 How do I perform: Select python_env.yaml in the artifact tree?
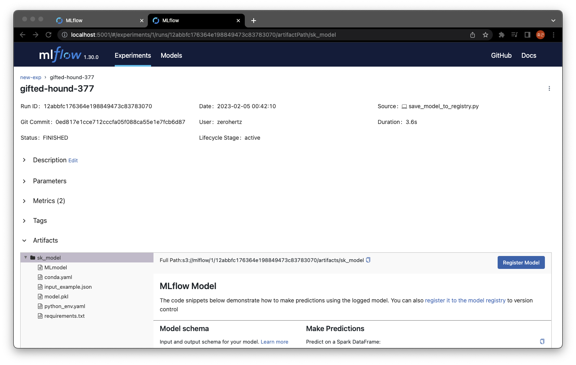(65, 306)
